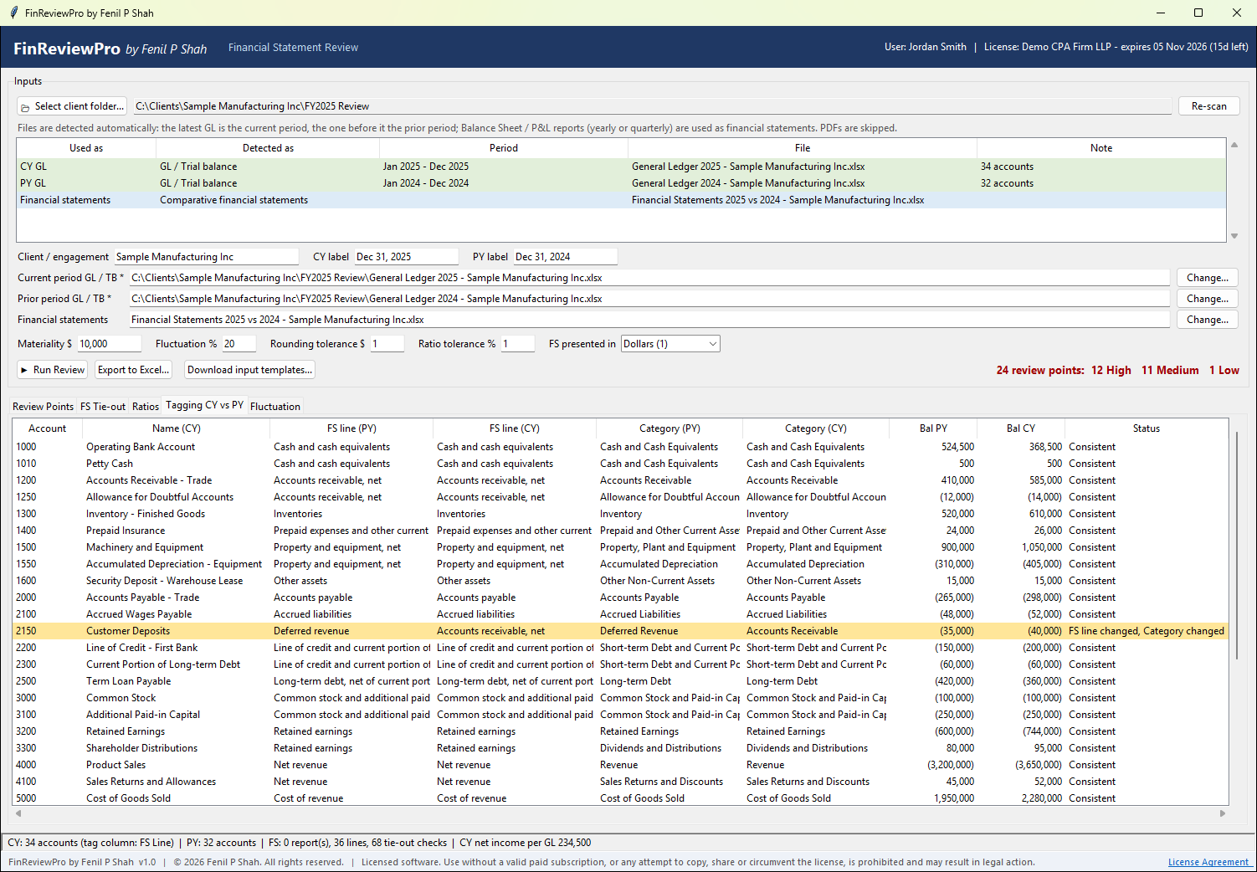
Task: Click the Status column header
Action: [x=1147, y=428]
